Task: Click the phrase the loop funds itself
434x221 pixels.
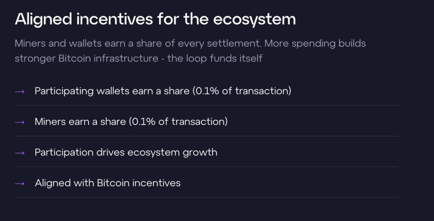Action: tap(215, 59)
